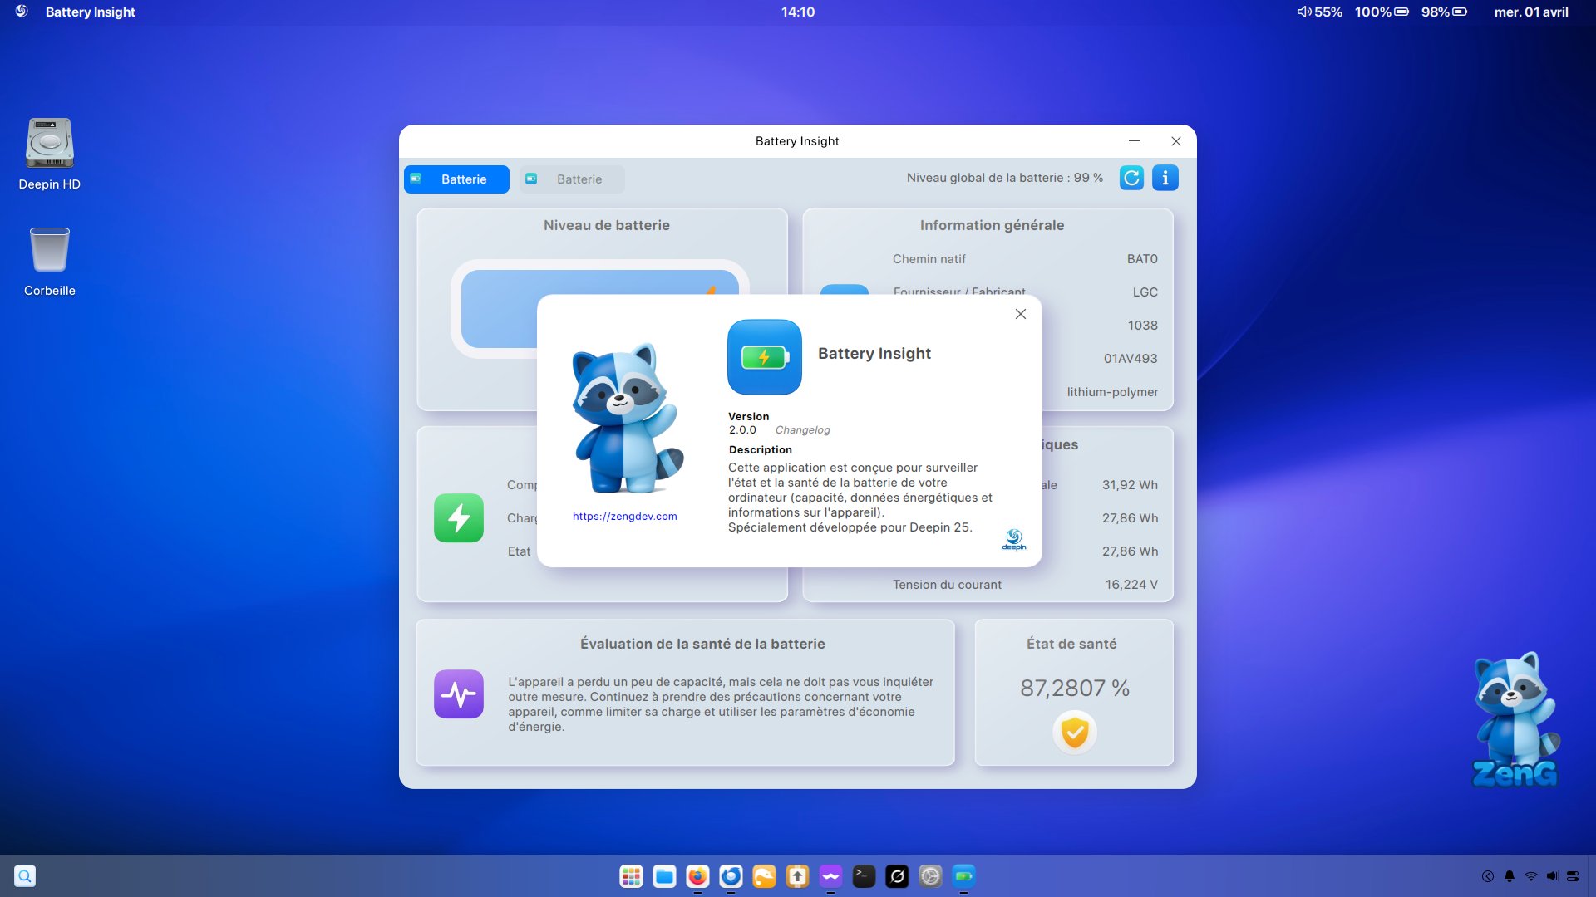Open Firefox from the dock
Image resolution: width=1596 pixels, height=897 pixels.
pyautogui.click(x=697, y=876)
